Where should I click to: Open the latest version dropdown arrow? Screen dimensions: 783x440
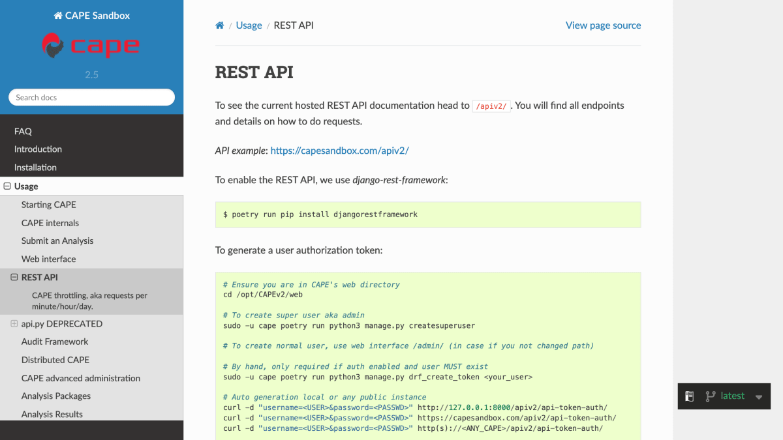[759, 397]
